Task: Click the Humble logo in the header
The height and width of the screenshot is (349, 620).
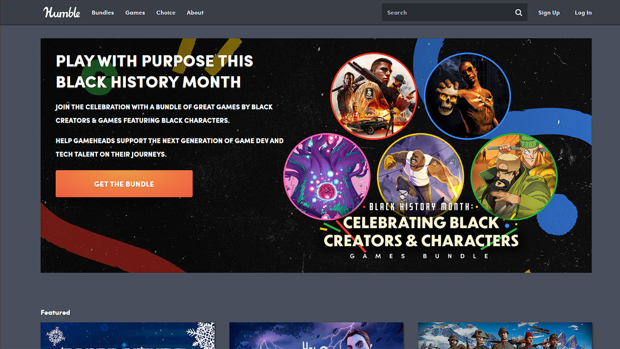Action: pyautogui.click(x=62, y=13)
